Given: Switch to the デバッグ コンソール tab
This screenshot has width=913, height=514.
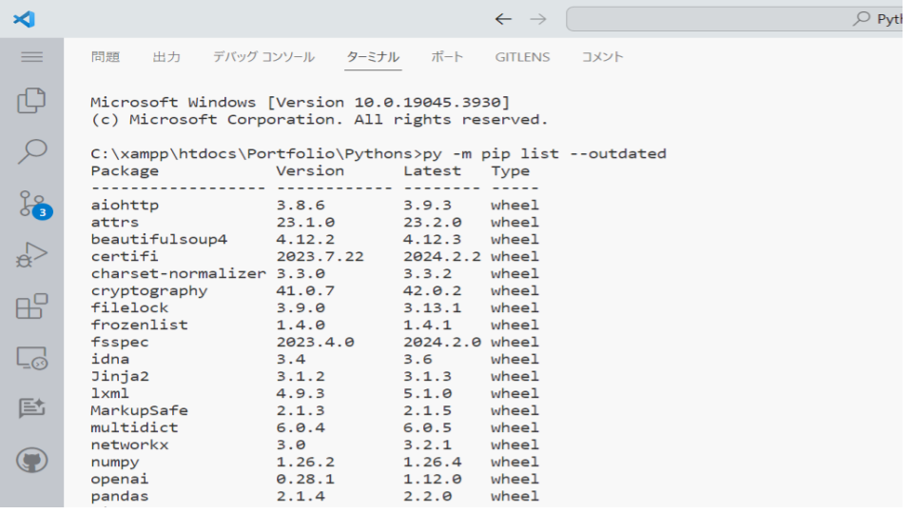Looking at the screenshot, I should 263,57.
